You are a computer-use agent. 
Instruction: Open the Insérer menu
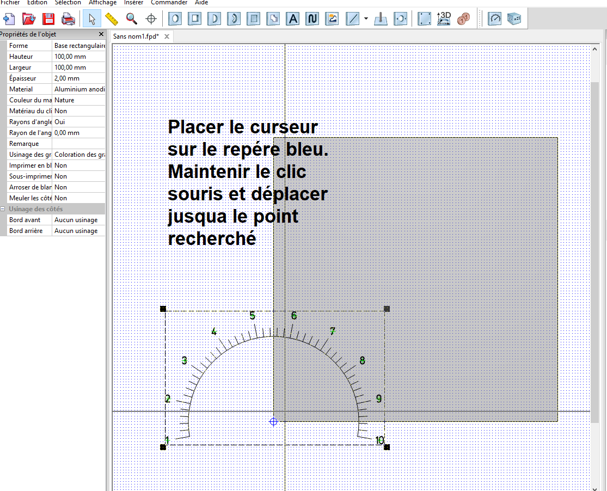(133, 2)
